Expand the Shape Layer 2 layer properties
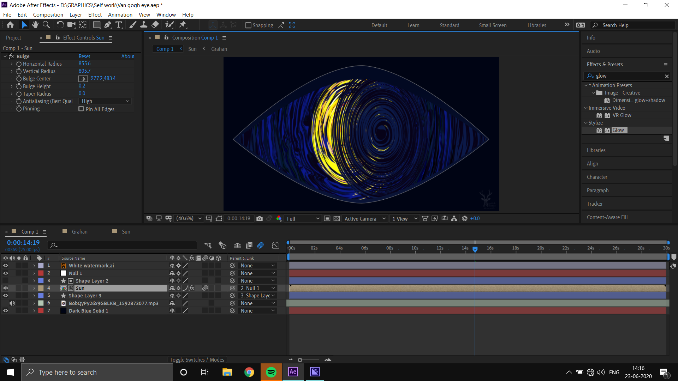 tap(34, 281)
